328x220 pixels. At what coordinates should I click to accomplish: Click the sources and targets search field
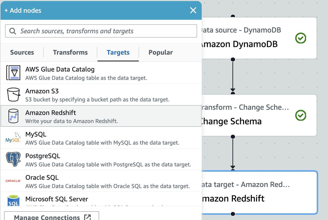pos(101,31)
